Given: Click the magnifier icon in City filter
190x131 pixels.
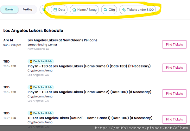Looking at the screenshot, I should click(105, 10).
